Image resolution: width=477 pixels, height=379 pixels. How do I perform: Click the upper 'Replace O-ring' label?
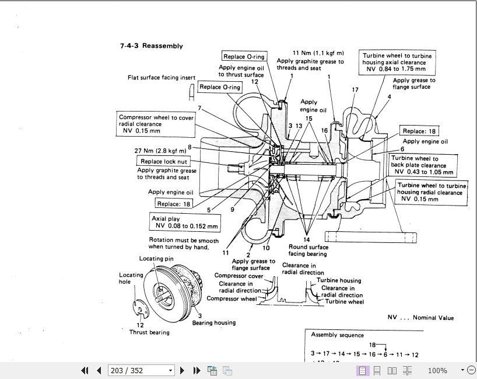click(244, 57)
